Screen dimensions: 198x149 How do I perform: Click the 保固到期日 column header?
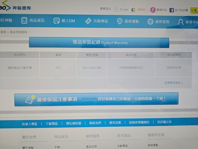[174, 55]
